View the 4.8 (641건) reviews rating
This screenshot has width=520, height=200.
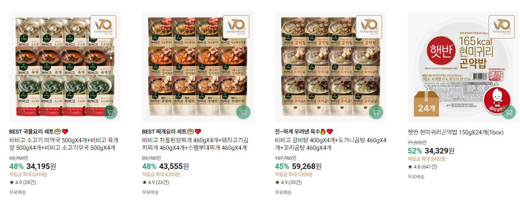422,167
